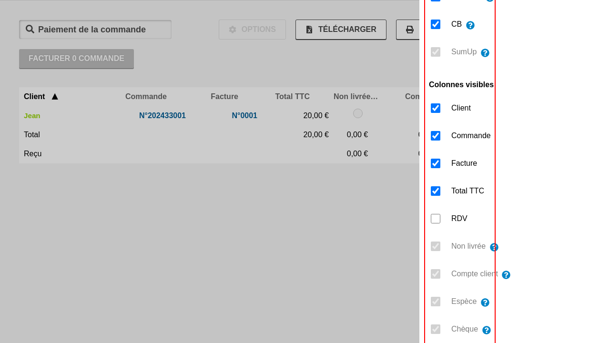Hide the Client column via checkbox
Image resolution: width=610 pixels, height=343 pixels.
point(436,108)
